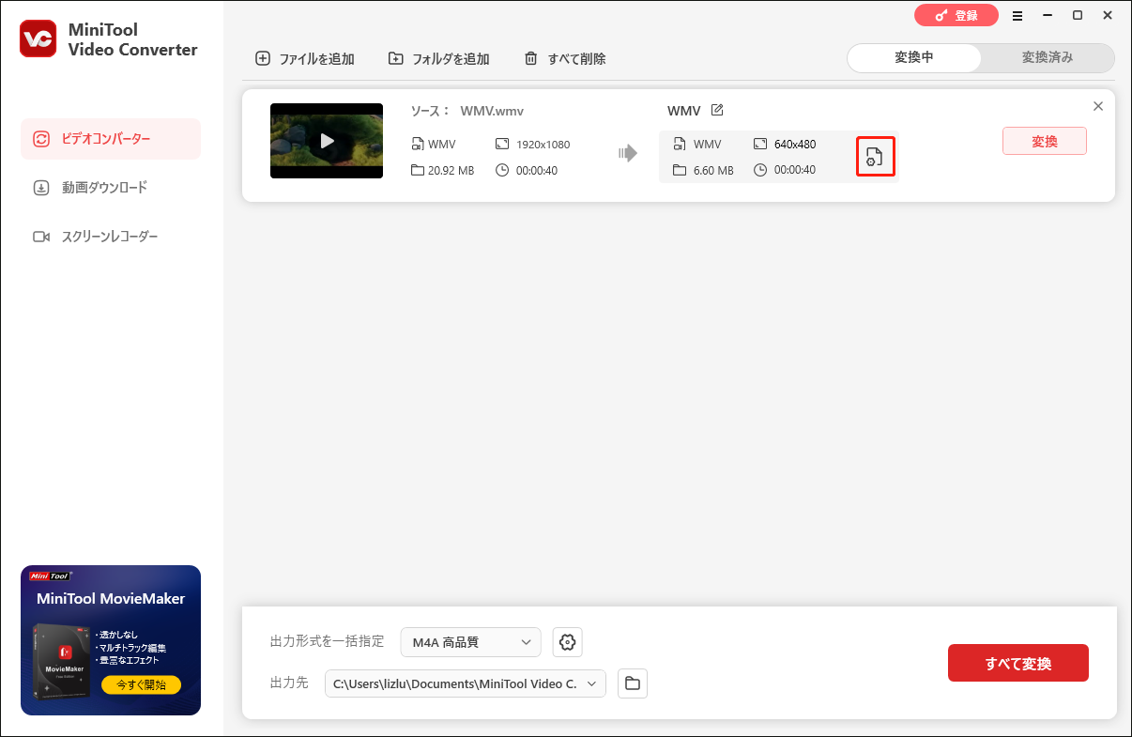The height and width of the screenshot is (737, 1132).
Task: Click すべて削除 to delete all tasks
Action: tap(564, 58)
